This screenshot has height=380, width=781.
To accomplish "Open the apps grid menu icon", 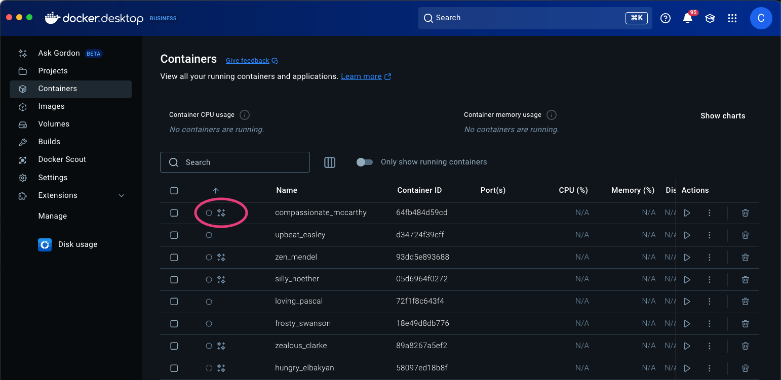I will (732, 18).
